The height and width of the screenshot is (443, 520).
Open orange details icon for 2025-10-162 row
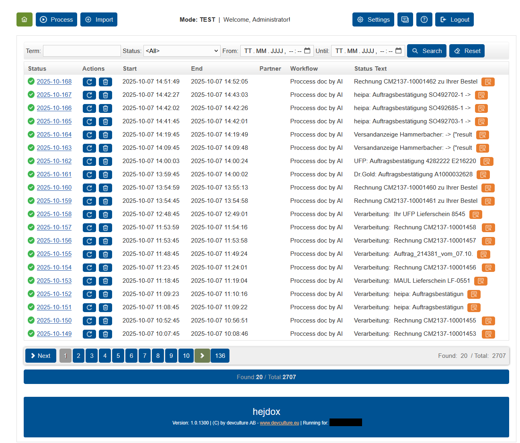click(x=486, y=161)
